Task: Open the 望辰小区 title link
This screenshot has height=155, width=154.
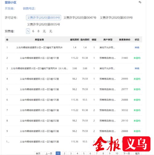Action: pyautogui.click(x=10, y=2)
